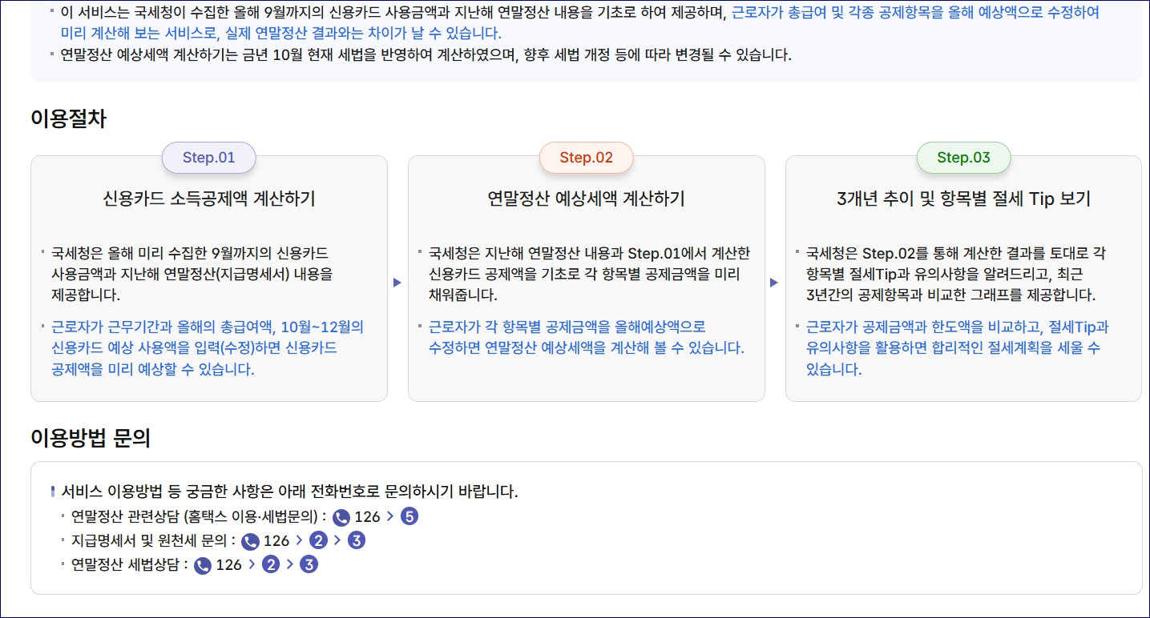Click the chevron before circled 2 in 세법상담
Screen dimensions: 1150x618
(x=252, y=564)
